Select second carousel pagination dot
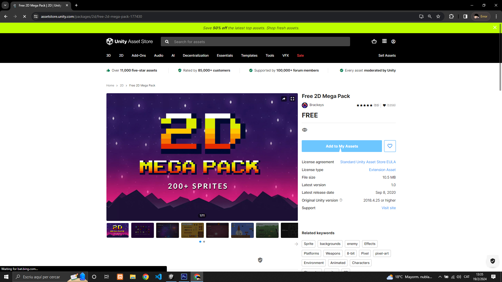The height and width of the screenshot is (282, 502). [x=204, y=242]
